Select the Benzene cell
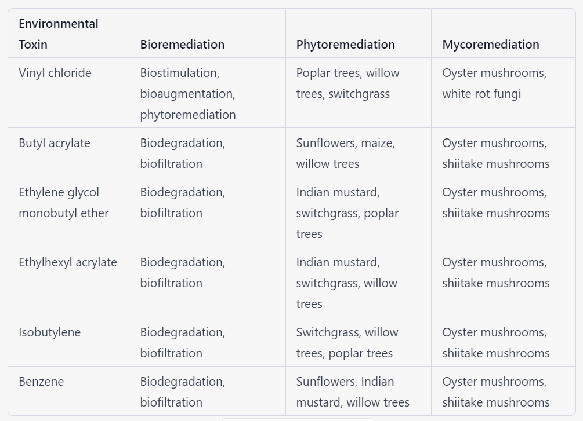The width and height of the screenshot is (583, 421). click(x=68, y=391)
